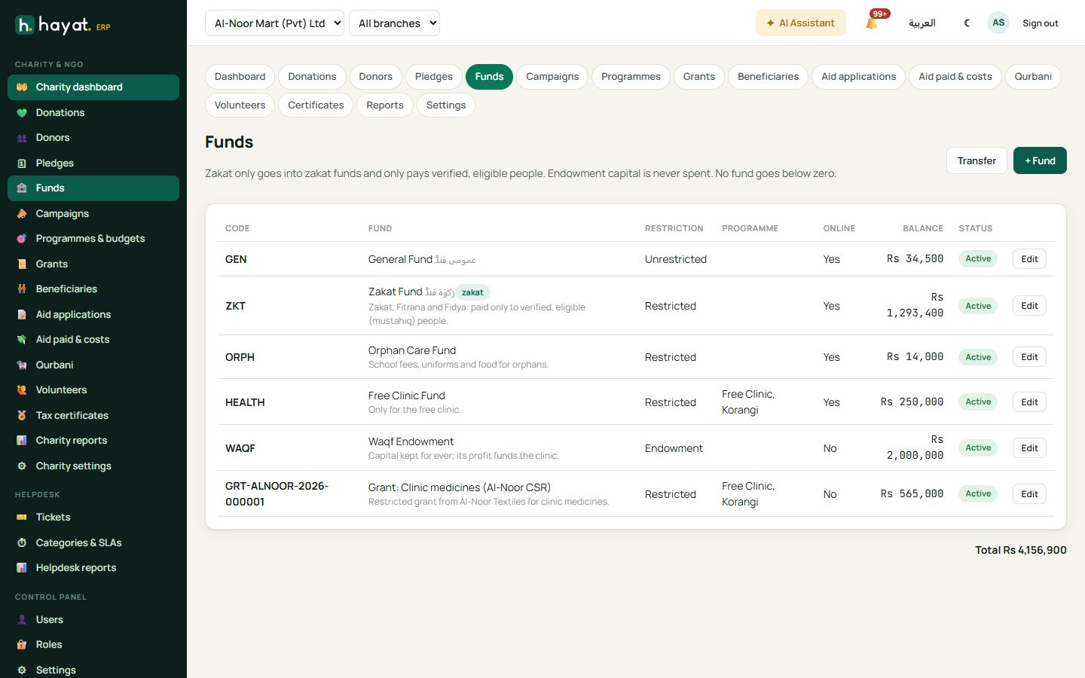Click the Tax certificates medal icon

[22, 416]
